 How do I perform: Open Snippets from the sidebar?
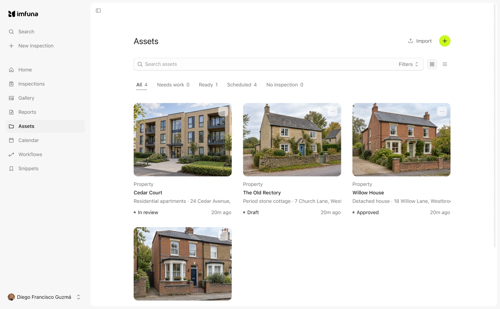click(45, 169)
